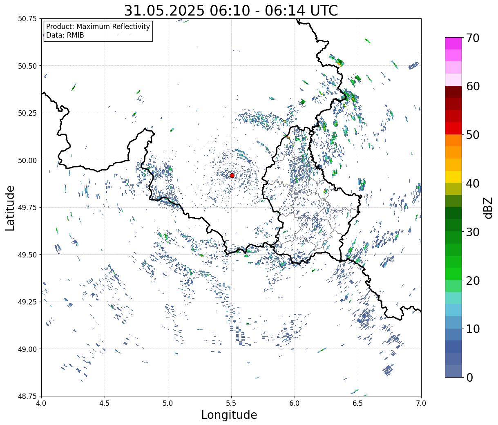Click the colorbar tick label 70

tap(472, 38)
